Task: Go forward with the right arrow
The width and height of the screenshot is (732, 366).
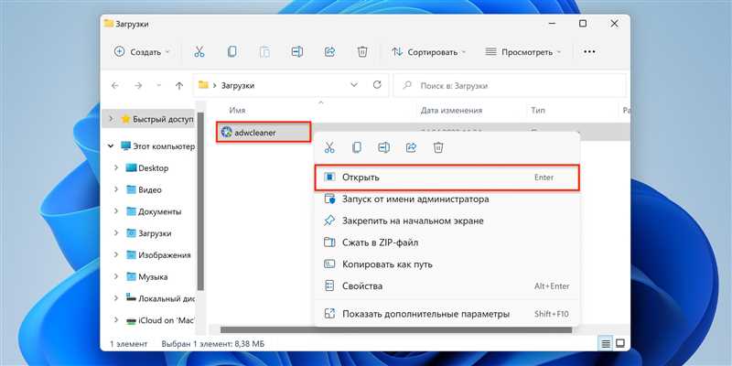Action: pyautogui.click(x=138, y=85)
